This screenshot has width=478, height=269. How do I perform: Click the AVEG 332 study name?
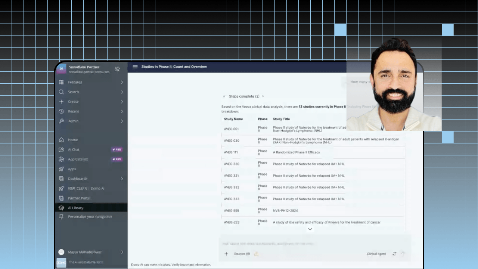click(232, 187)
